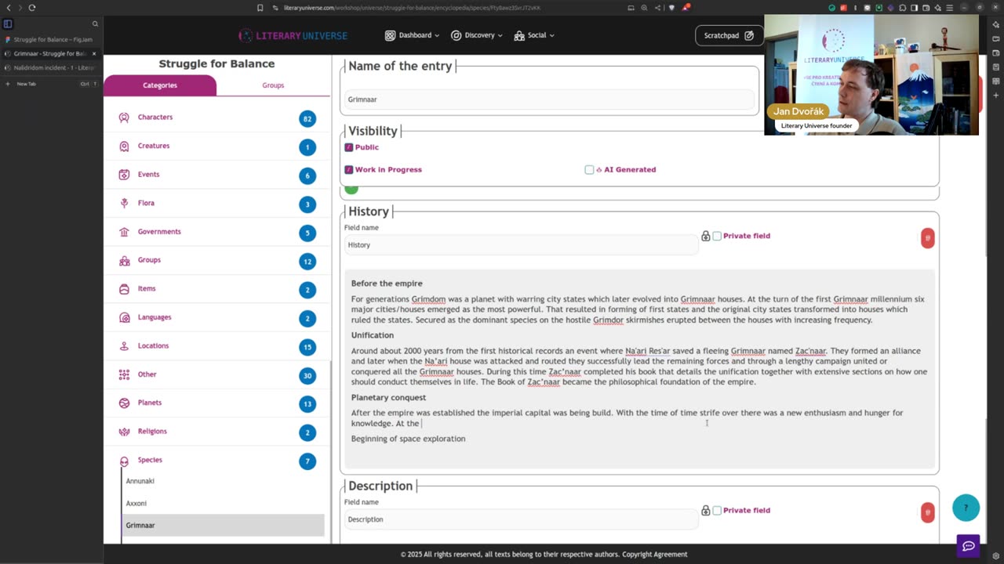Enable the AI Generated checkbox
This screenshot has height=564, width=1004.
[x=589, y=170]
